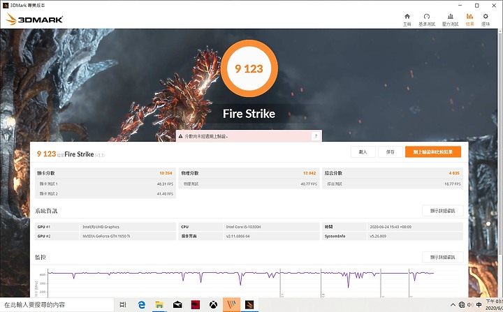Open Microsoft Edge from the taskbar

(141, 304)
